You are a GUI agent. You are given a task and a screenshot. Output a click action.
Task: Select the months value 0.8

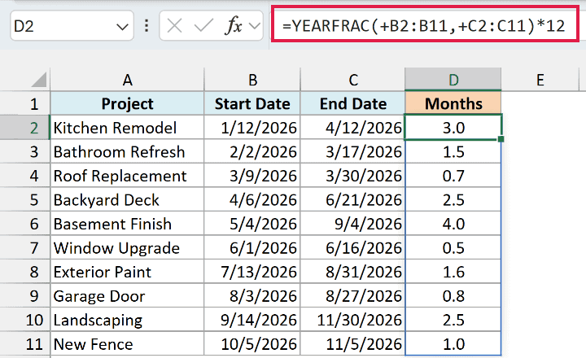pos(453,295)
